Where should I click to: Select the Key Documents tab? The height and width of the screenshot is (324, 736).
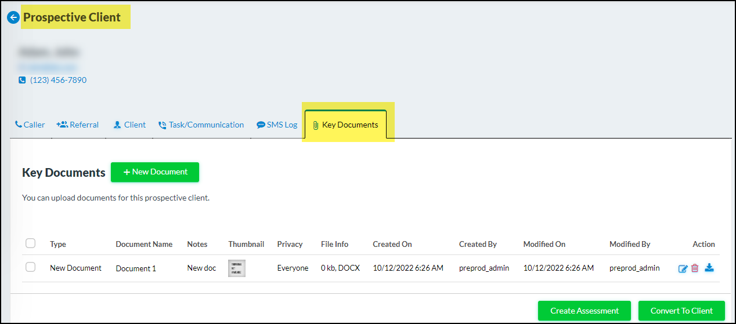(345, 125)
